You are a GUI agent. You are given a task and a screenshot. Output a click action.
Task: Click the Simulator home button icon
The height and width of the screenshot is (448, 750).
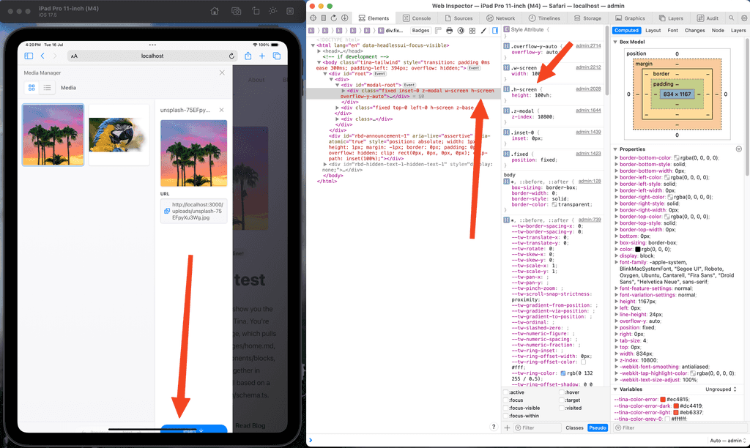click(x=214, y=11)
